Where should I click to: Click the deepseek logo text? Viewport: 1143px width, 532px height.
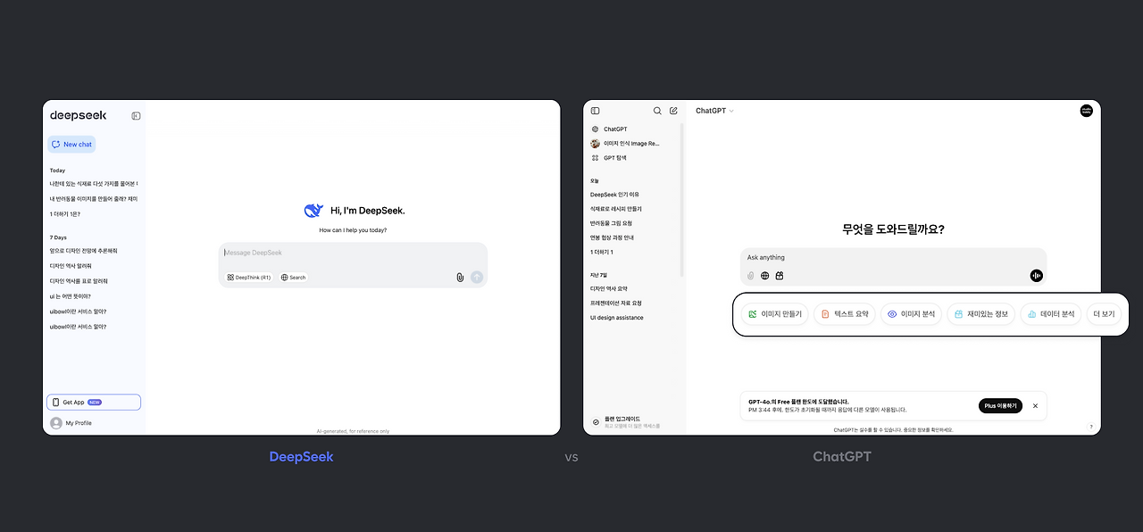79,115
